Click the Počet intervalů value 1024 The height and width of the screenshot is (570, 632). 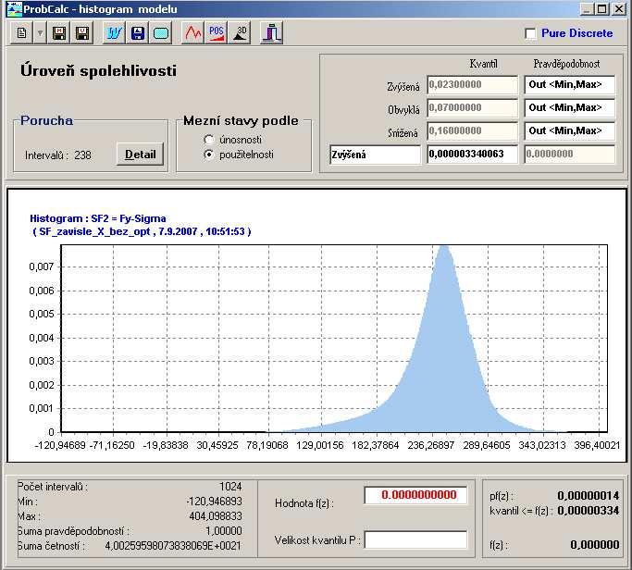click(230, 487)
